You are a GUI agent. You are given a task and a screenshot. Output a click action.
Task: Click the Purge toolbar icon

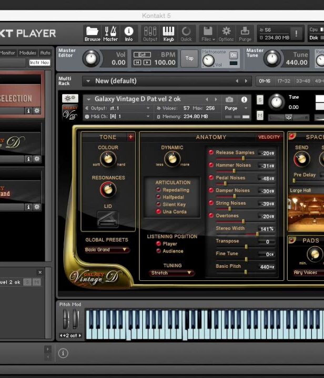245,34
